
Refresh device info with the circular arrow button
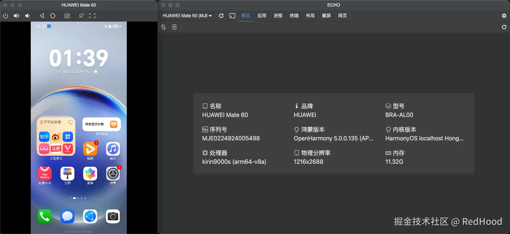pyautogui.click(x=221, y=16)
